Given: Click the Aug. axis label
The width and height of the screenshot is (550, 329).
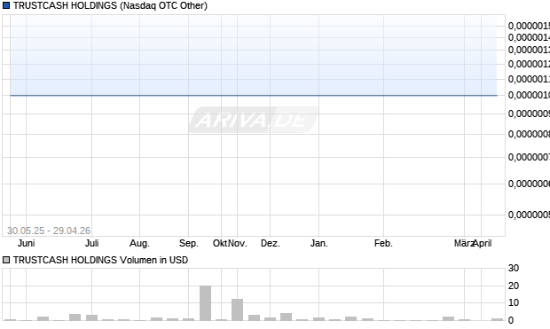Looking at the screenshot, I should click(139, 243).
